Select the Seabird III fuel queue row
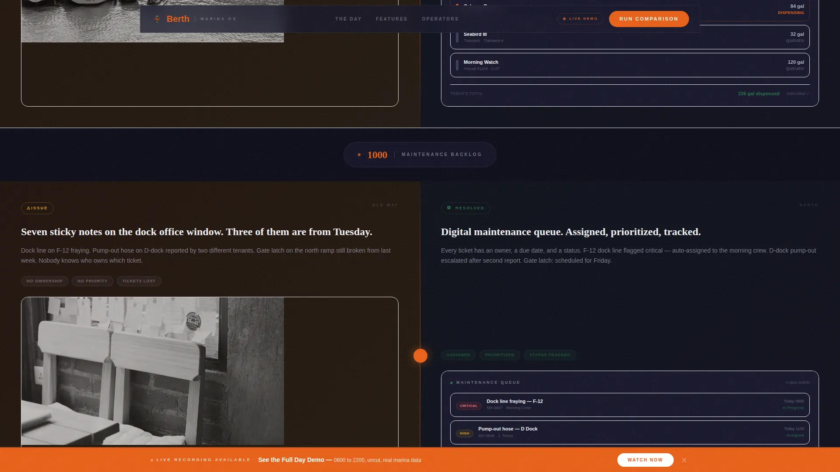The image size is (840, 472). (x=630, y=37)
